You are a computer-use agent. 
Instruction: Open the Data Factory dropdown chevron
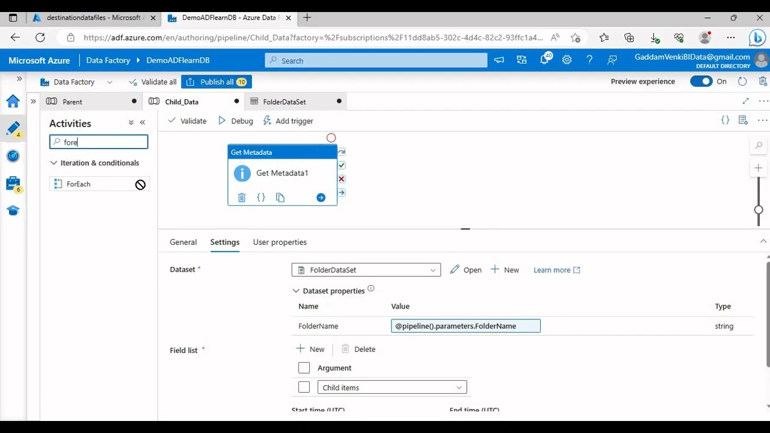tap(109, 82)
